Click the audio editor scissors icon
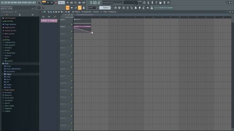The width and height of the screenshot is (234, 131). click(x=148, y=3)
